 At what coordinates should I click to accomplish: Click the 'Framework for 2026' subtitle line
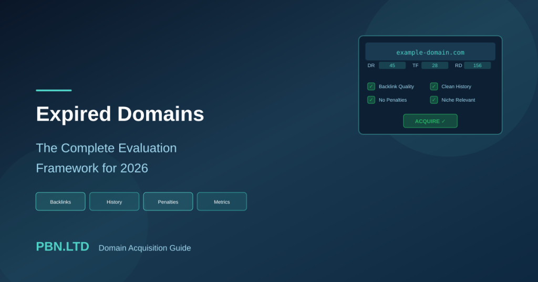(x=92, y=168)
